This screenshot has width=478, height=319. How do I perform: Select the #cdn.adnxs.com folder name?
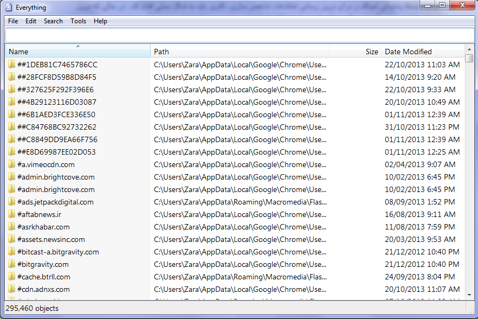tap(43, 289)
